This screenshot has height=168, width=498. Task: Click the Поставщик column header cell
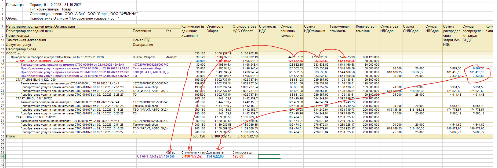point(142,31)
